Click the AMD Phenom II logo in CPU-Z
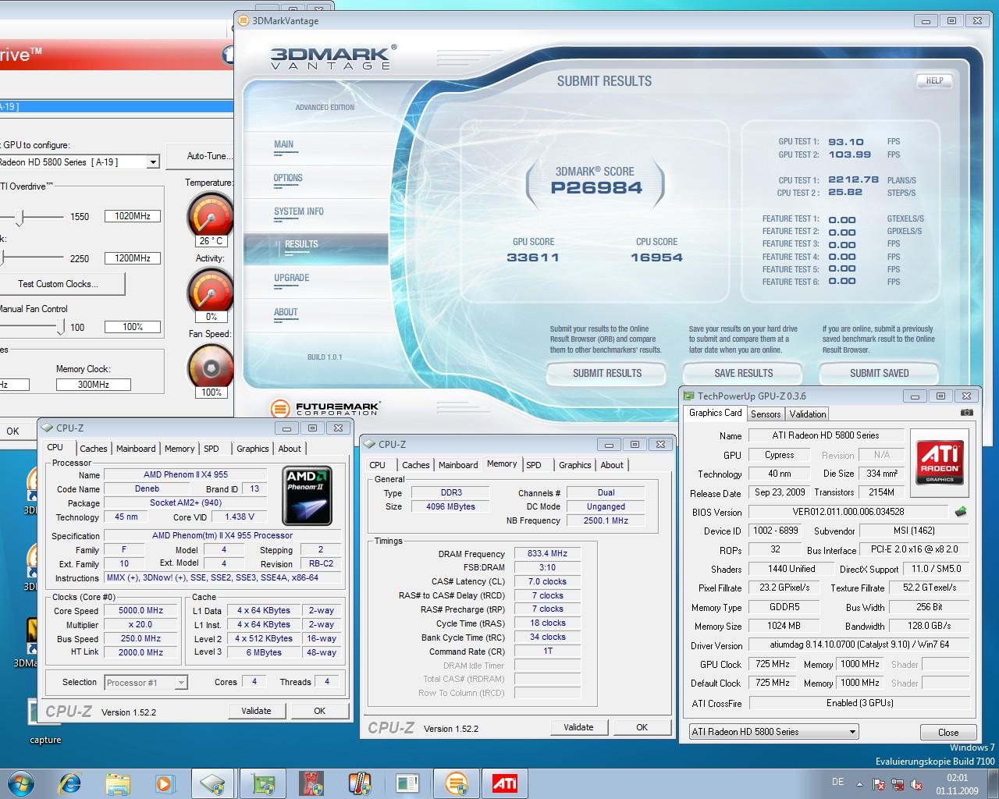This screenshot has width=999, height=799. coord(308,495)
